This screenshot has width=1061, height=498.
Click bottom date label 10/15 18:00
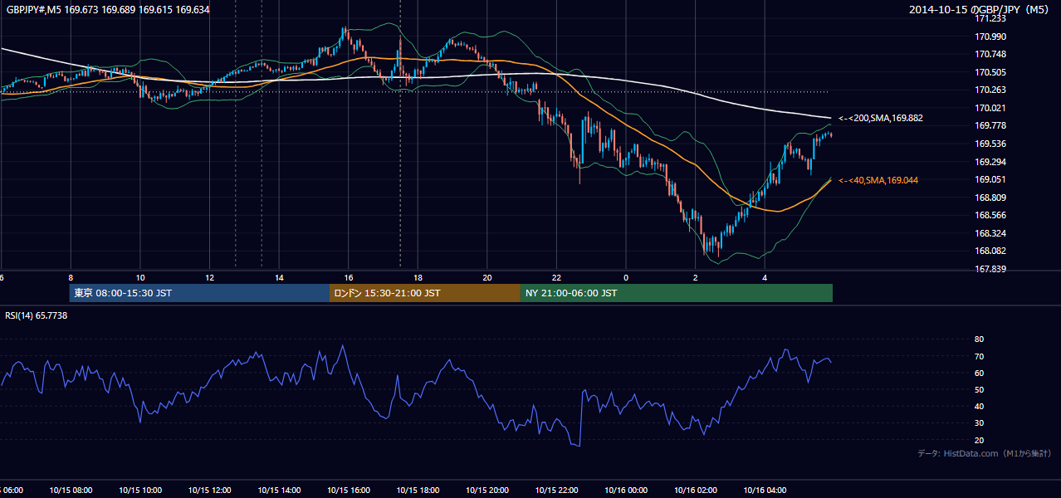click(x=418, y=490)
